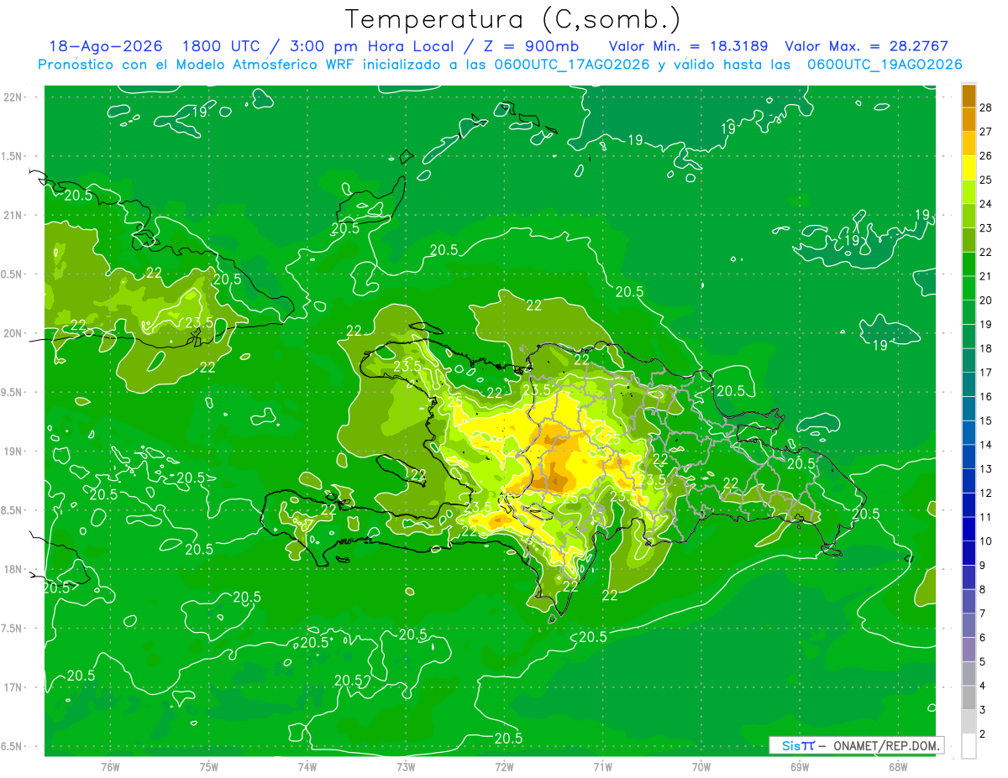Click the '76W' longitude axis label

coord(110,767)
